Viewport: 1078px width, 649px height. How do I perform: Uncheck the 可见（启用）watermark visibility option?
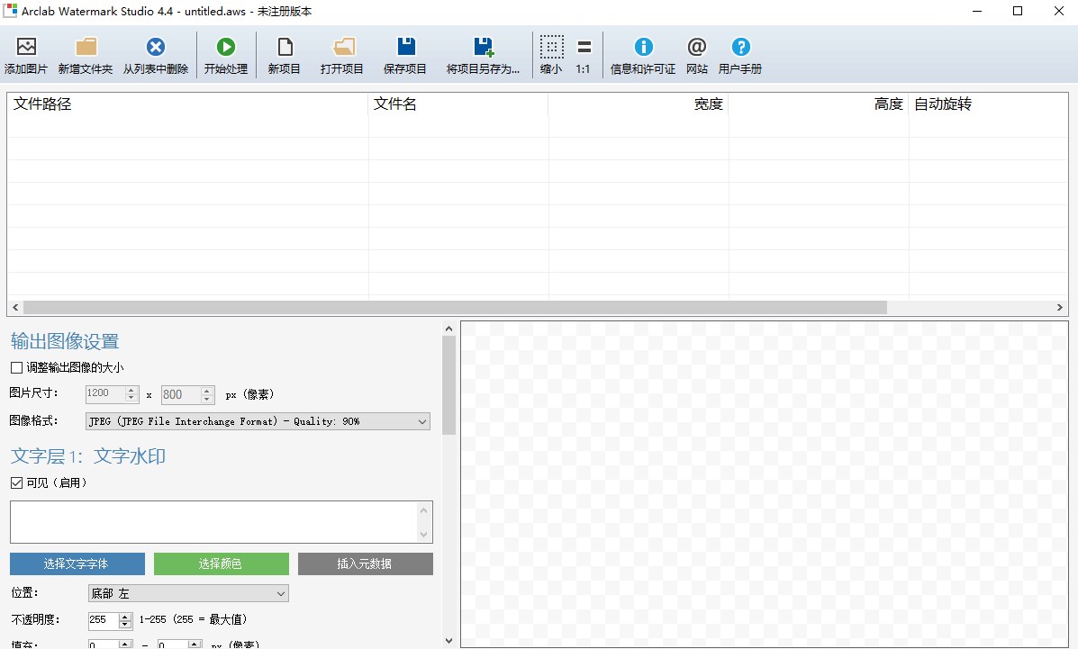[x=15, y=482]
